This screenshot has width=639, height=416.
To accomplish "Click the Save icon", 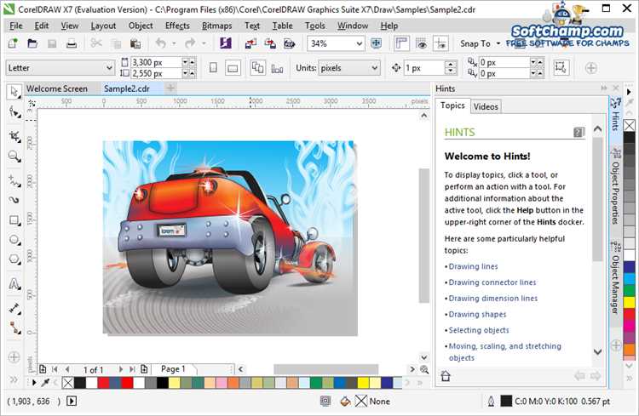I will (x=52, y=43).
